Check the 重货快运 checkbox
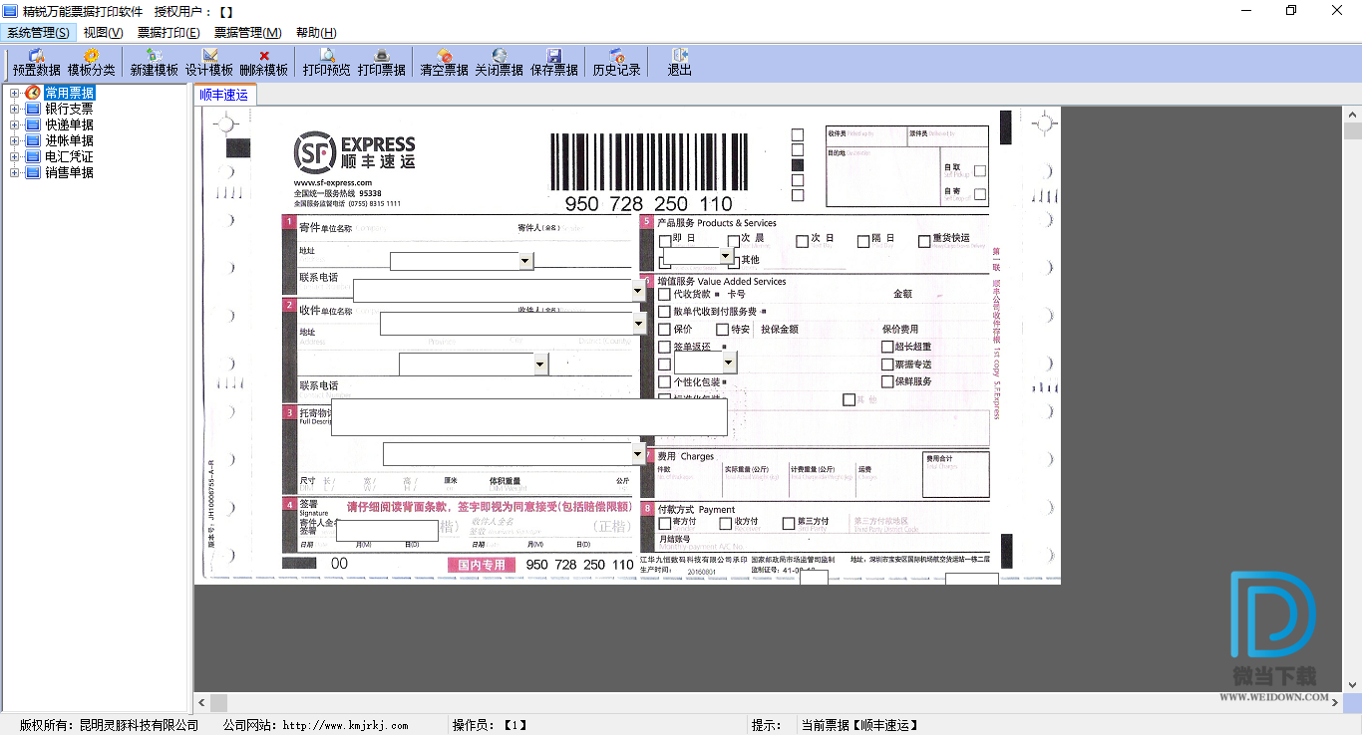This screenshot has width=1362, height=735. click(924, 240)
